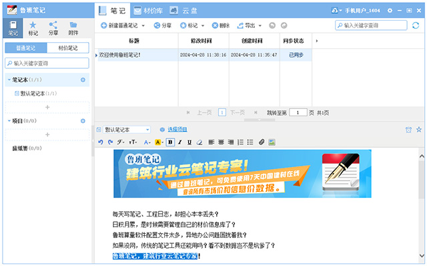Open the settings gear in title bar
This screenshot has width=427, height=266.
click(x=390, y=11)
